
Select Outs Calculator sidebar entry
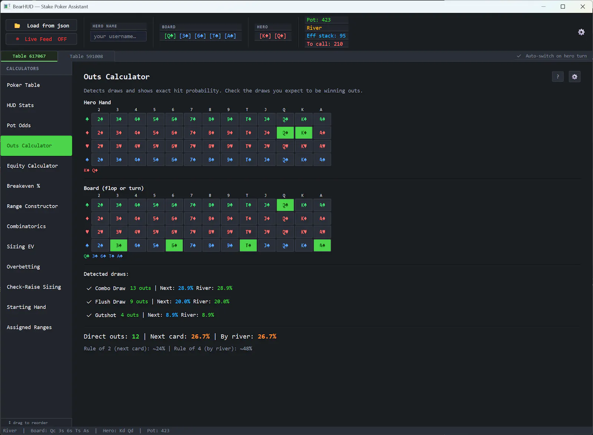tap(36, 146)
